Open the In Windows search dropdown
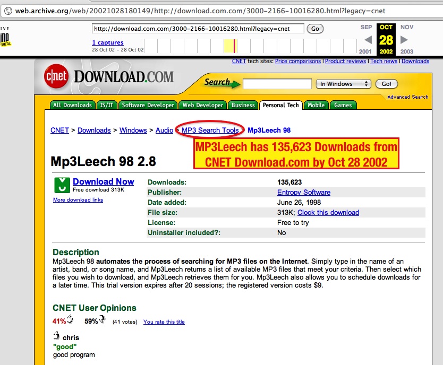The height and width of the screenshot is (365, 443). [x=343, y=84]
